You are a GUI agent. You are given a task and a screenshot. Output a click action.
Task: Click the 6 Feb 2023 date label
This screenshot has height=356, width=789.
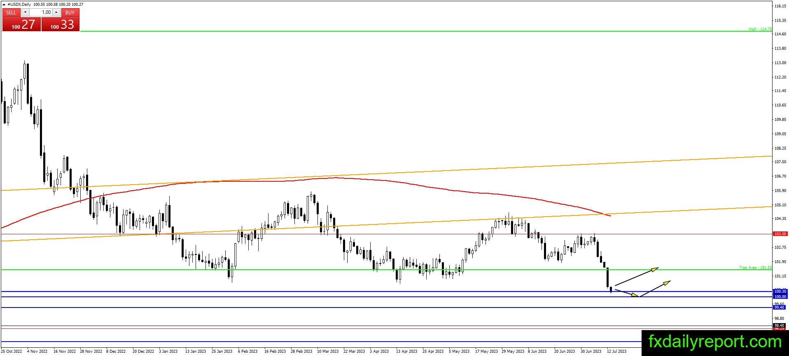coord(248,351)
